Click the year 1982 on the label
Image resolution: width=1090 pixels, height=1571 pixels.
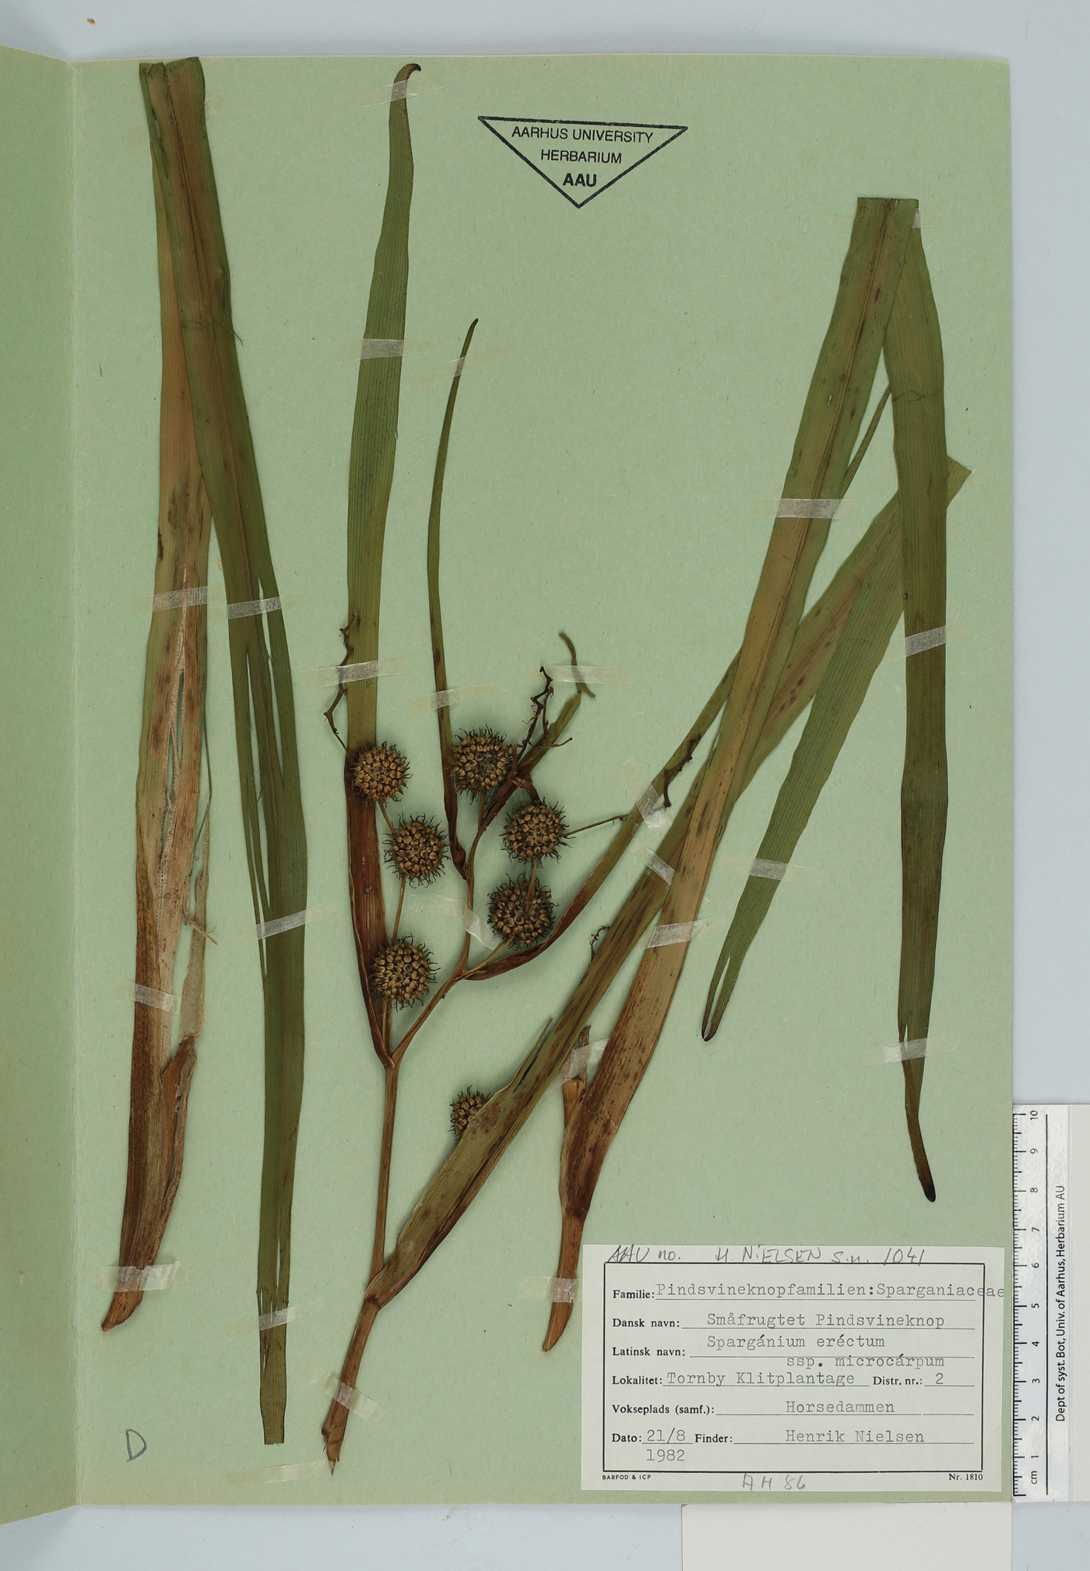665,1454
